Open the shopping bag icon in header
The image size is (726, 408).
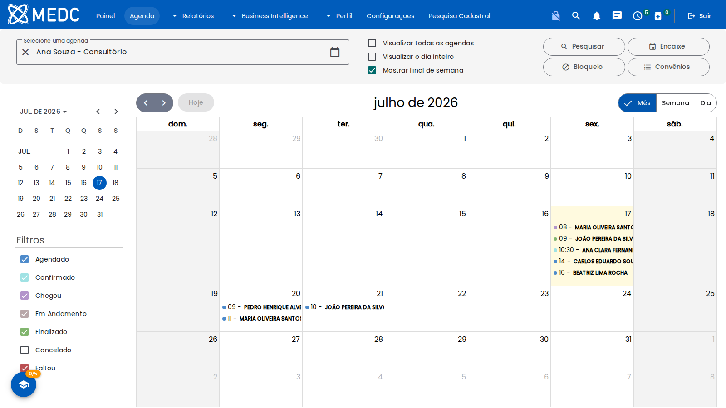556,16
